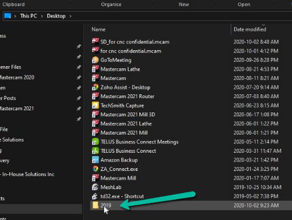This screenshot has height=220, width=292.
Task: Select the GoToMeeting shortcut icon
Action: pos(95,60)
